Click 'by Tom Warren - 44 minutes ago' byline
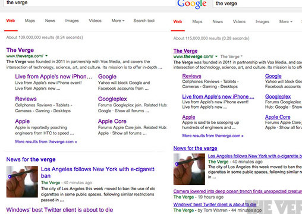The width and height of the screenshot is (302, 214). click(x=229, y=210)
